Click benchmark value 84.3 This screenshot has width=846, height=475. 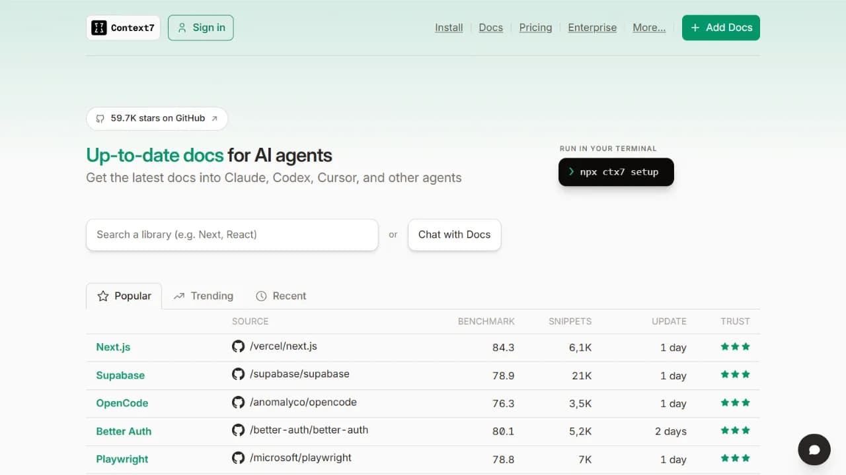click(x=503, y=348)
